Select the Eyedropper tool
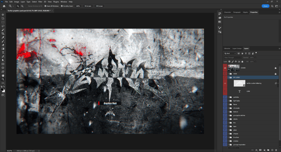Image resolution: width=281 pixels, height=152 pixels. 3,37
